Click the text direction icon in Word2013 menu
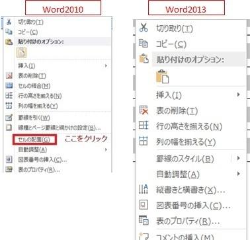This screenshot has height=240, width=250. point(144,189)
